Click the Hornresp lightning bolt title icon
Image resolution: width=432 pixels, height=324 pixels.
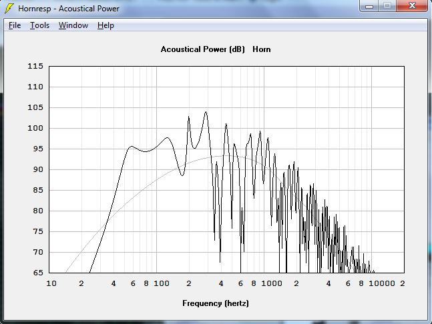pyautogui.click(x=9, y=9)
